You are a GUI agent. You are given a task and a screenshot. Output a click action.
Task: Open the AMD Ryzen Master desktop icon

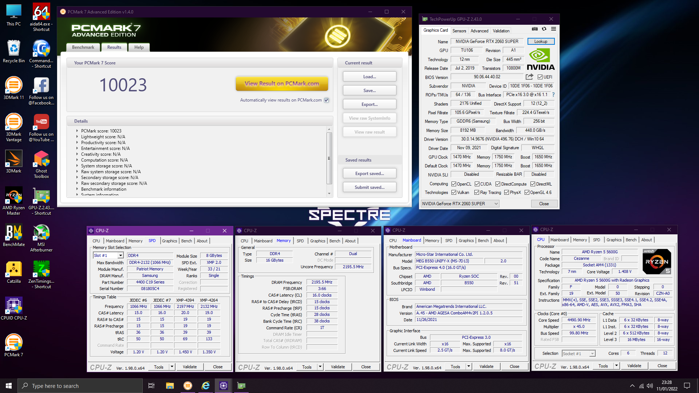point(13,201)
